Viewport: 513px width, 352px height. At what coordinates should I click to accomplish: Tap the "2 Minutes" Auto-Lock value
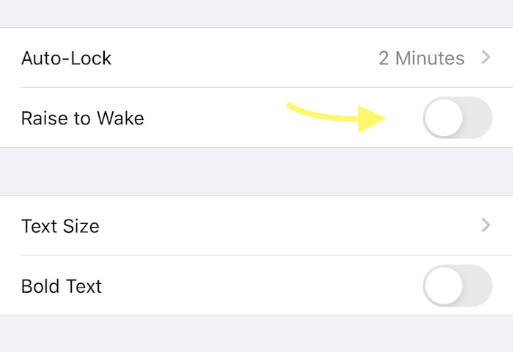[421, 58]
